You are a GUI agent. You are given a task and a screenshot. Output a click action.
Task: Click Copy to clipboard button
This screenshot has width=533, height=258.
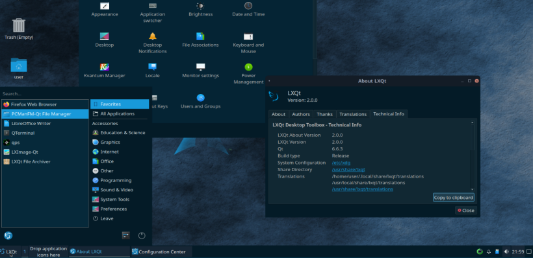point(454,197)
